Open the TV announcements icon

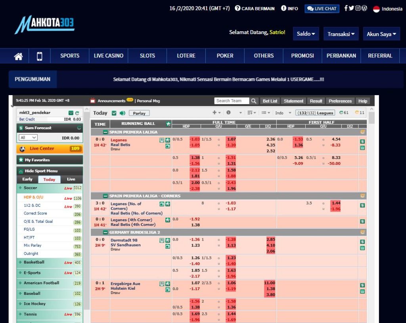point(93,101)
